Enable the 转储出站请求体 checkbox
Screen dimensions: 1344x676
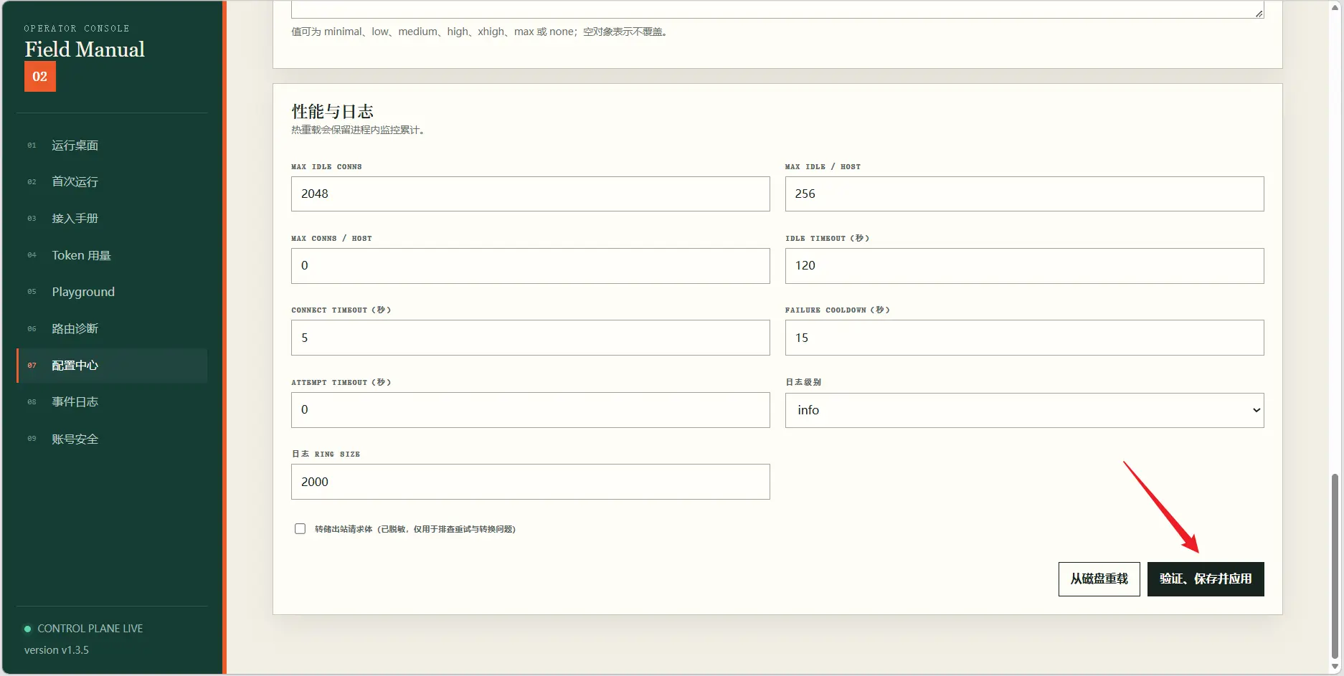coord(300,529)
